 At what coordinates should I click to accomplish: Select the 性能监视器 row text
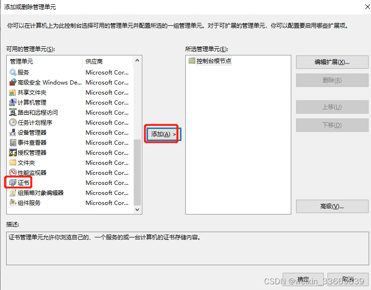pos(32,173)
